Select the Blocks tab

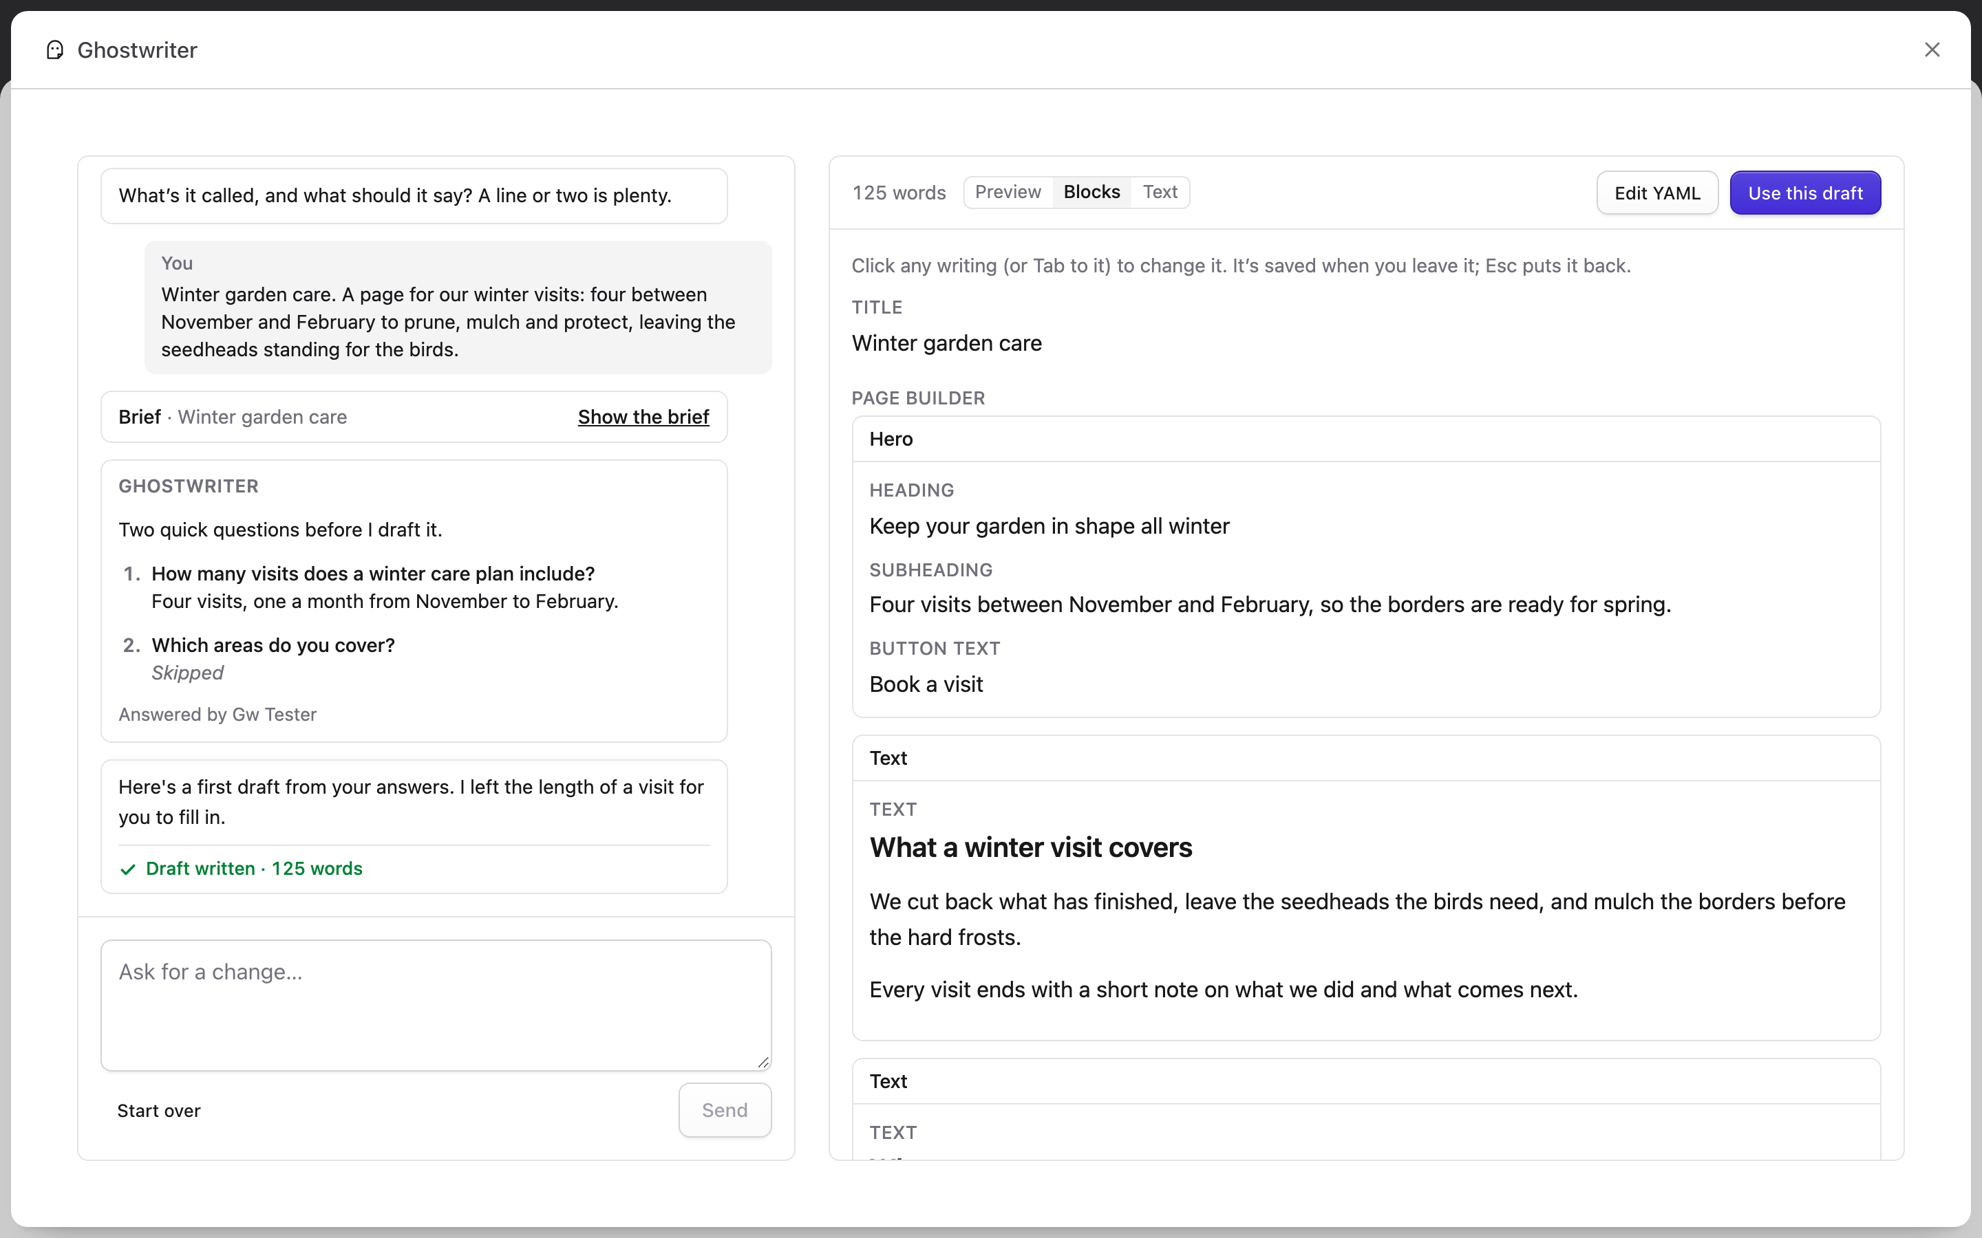[1091, 192]
